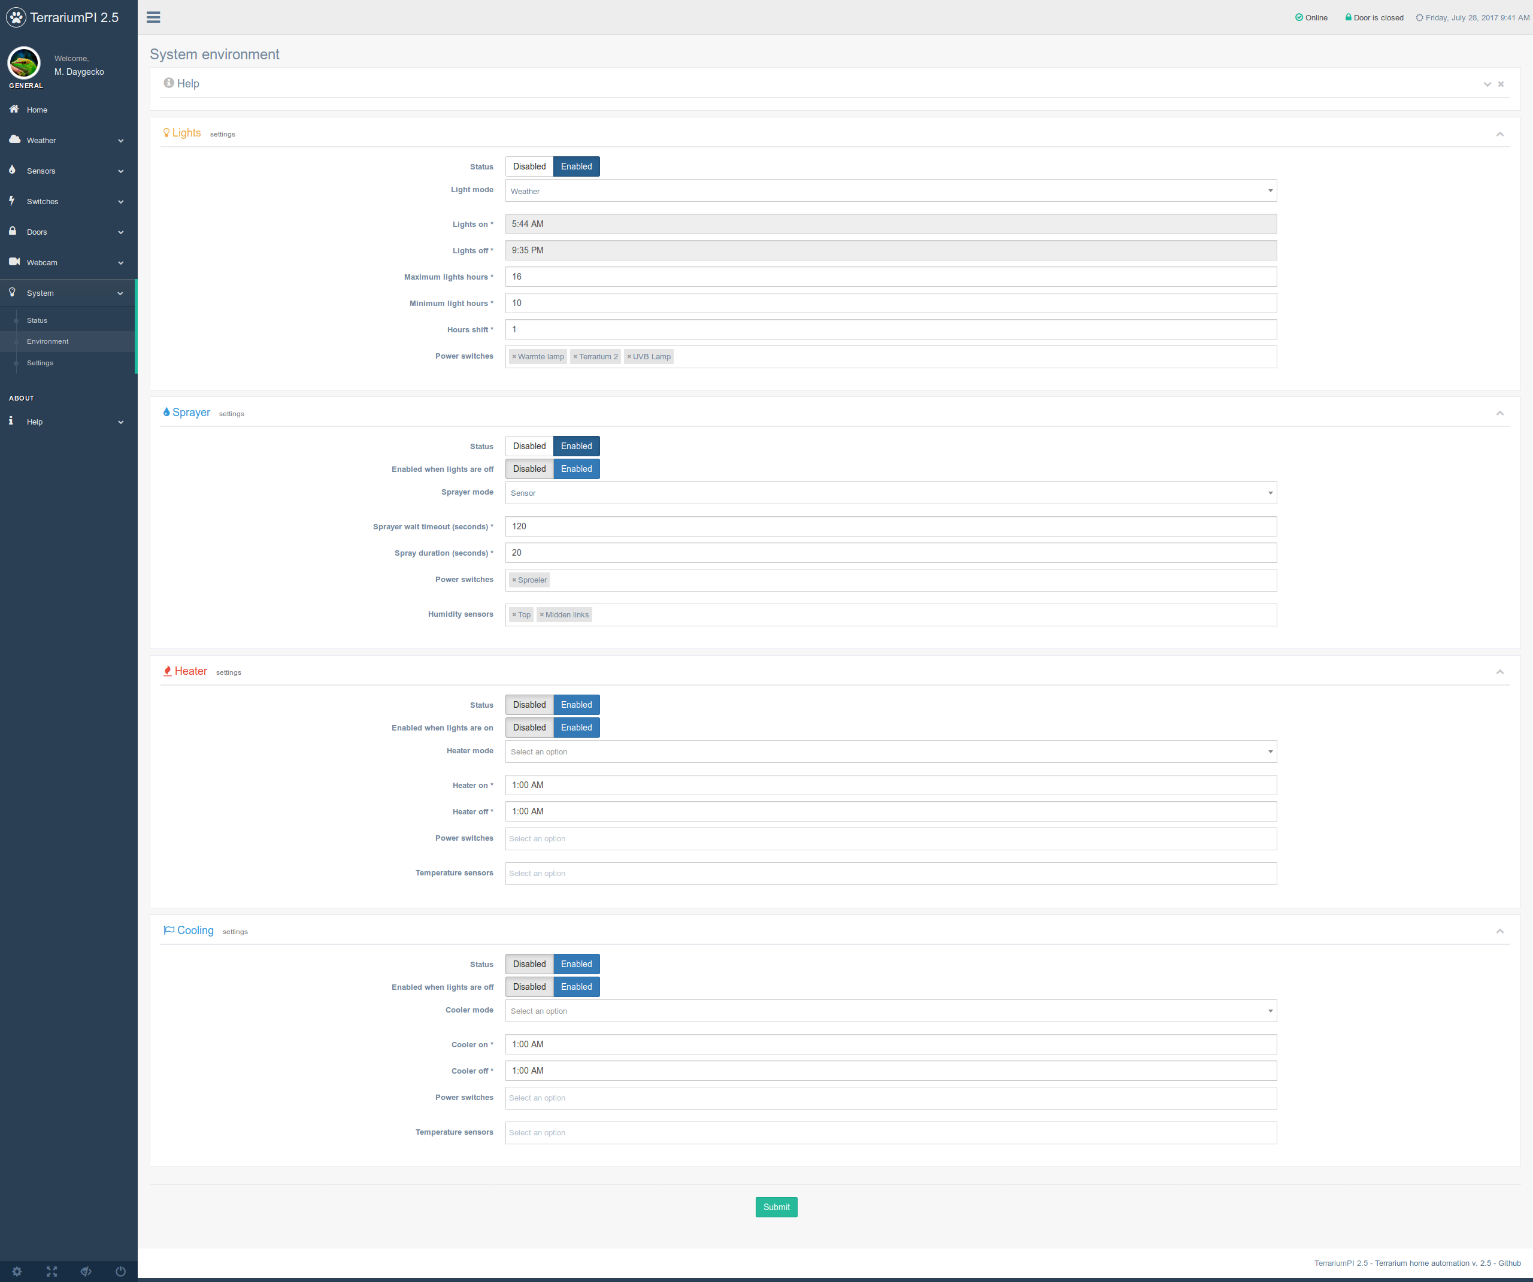Collapse the Lights settings section
This screenshot has height=1282, width=1533.
pos(1500,132)
